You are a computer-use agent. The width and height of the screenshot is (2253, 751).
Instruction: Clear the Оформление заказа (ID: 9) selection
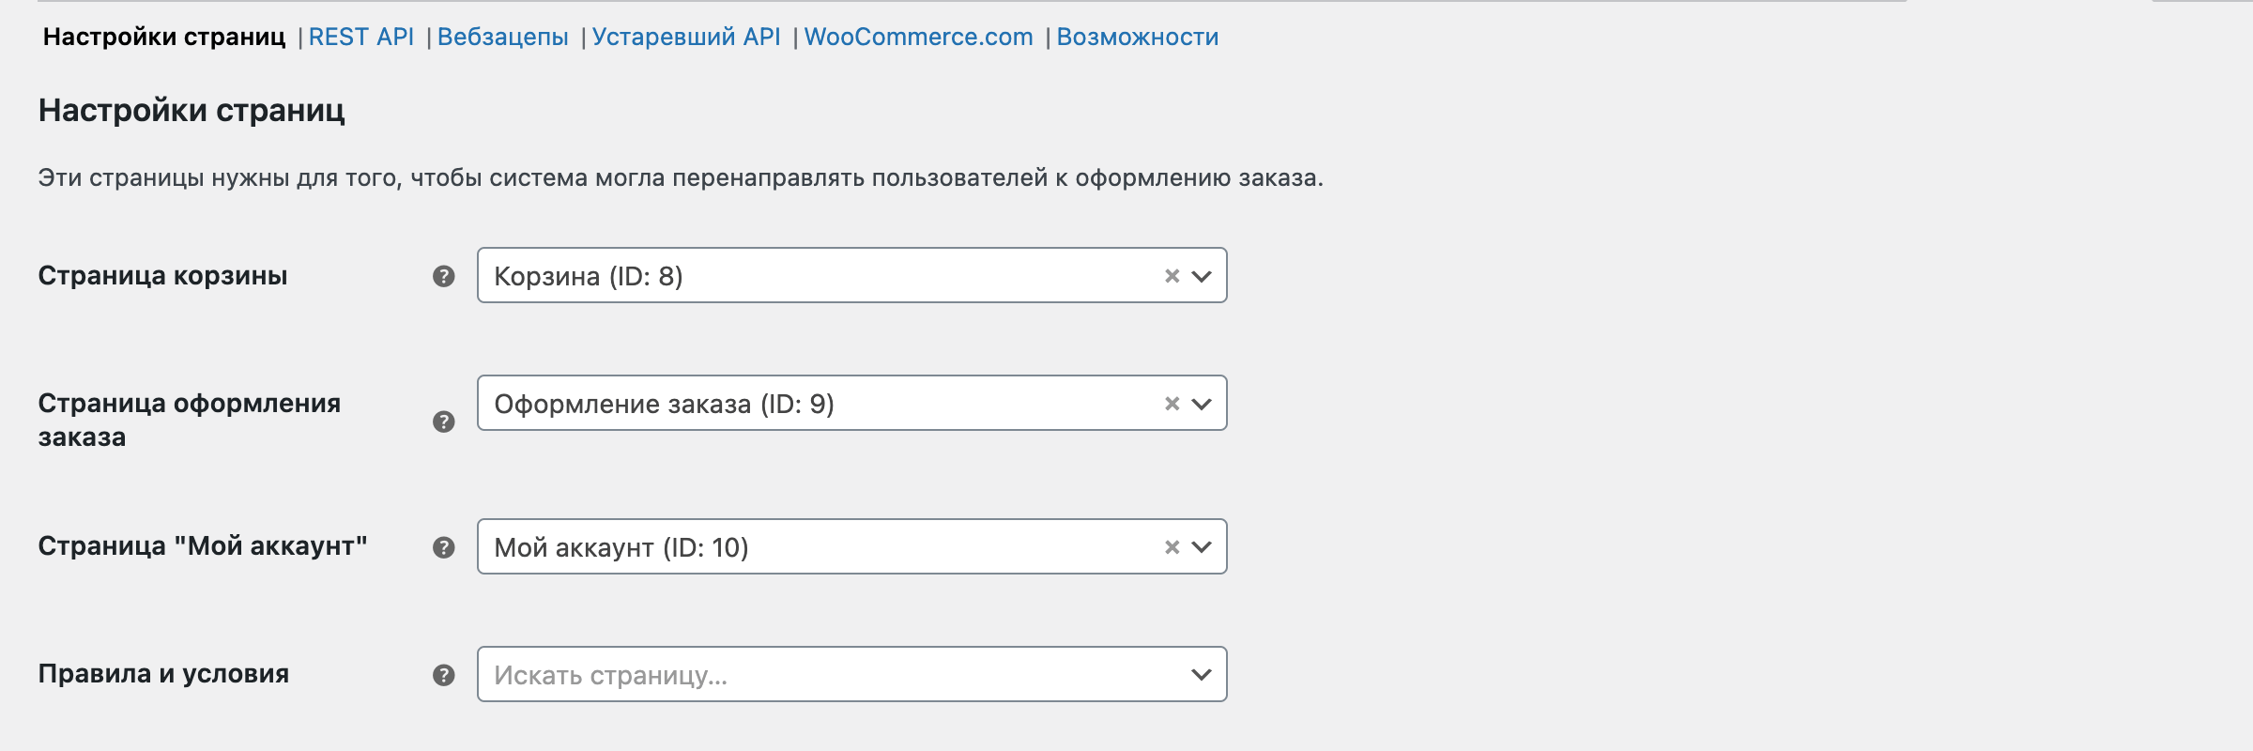(x=1172, y=404)
